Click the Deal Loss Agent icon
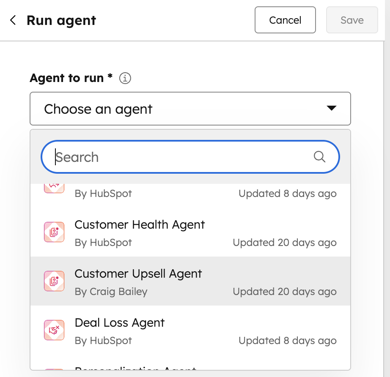 coord(54,330)
